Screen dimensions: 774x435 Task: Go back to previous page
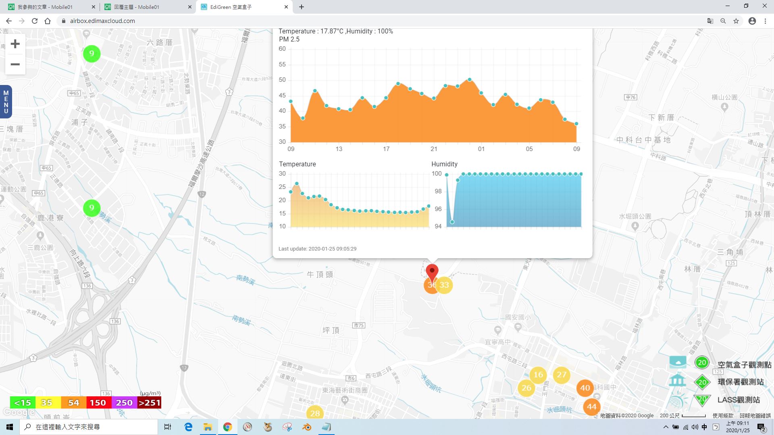pyautogui.click(x=9, y=21)
